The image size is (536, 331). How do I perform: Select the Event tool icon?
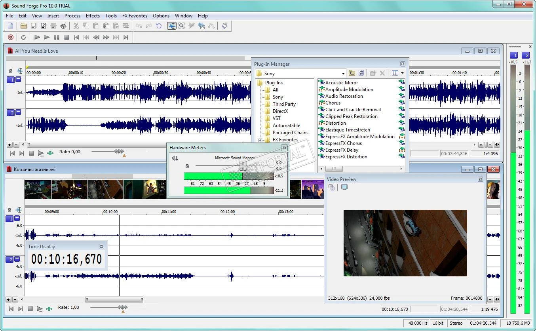(x=201, y=26)
